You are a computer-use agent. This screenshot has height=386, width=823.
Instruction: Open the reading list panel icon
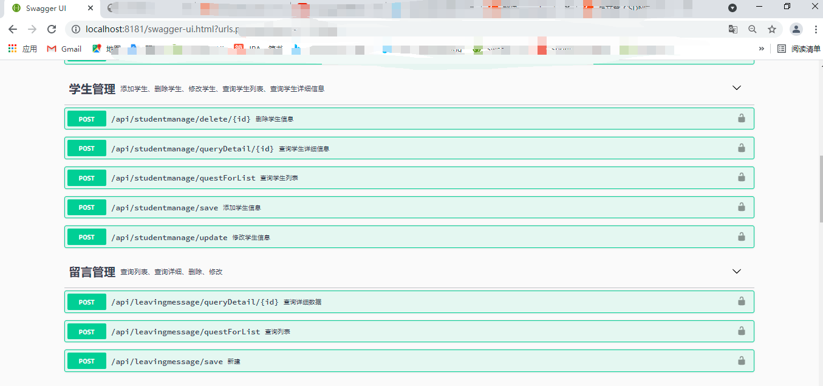click(x=781, y=49)
